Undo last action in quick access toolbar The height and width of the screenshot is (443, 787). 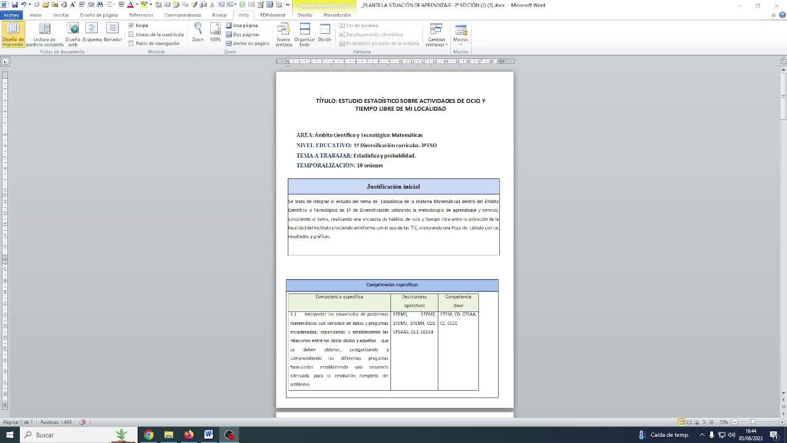pos(23,4)
